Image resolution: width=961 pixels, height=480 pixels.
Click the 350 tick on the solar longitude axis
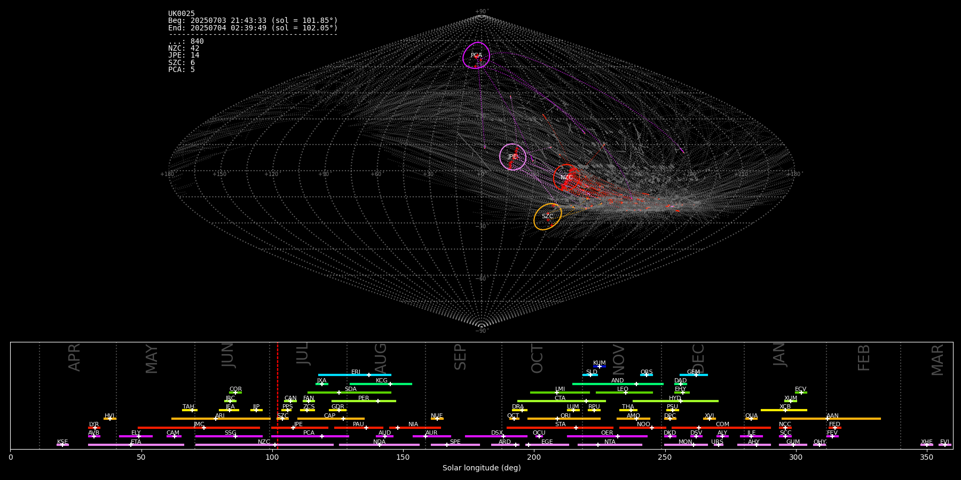pyautogui.click(x=927, y=458)
